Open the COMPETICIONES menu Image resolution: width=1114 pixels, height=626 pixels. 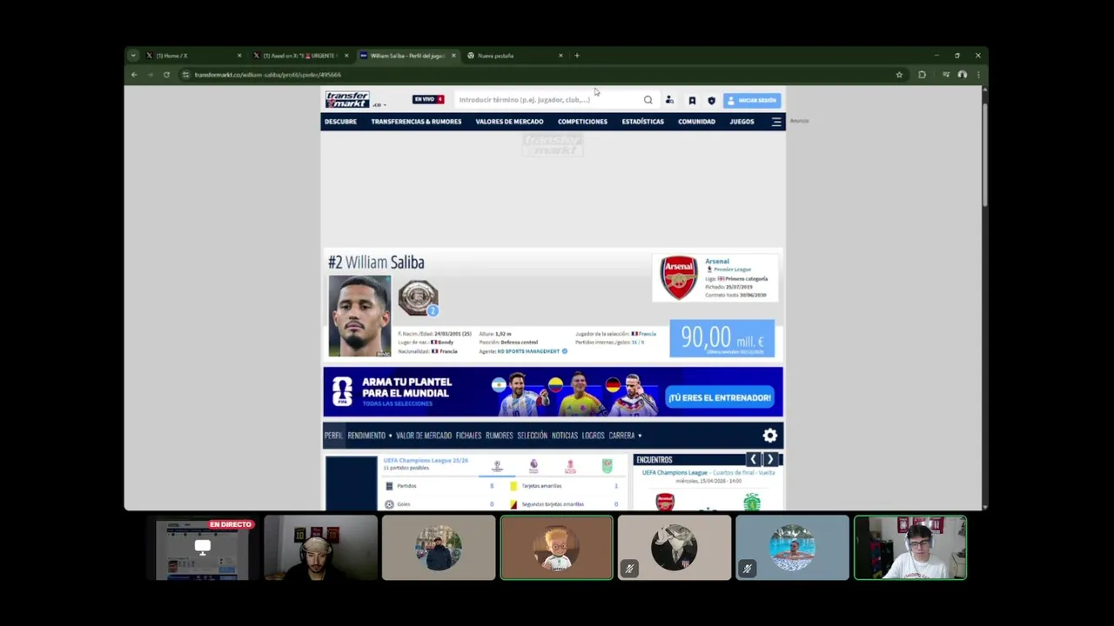click(582, 122)
